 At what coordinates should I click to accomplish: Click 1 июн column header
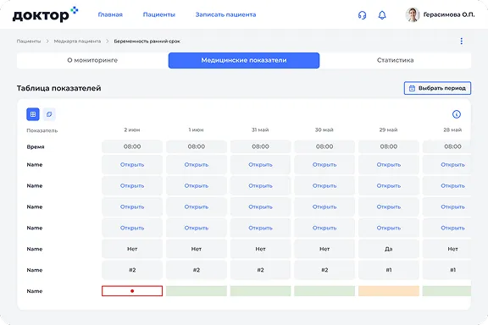click(x=196, y=129)
